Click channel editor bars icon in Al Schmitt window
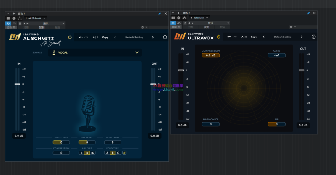Screen dimensions: 336x175 [x=8, y=18]
